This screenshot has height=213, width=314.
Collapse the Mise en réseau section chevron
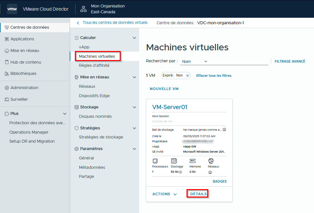[134, 77]
